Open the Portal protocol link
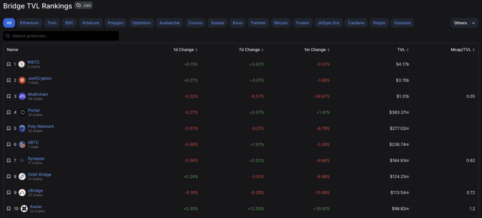The height and width of the screenshot is (218, 482). coord(33,110)
